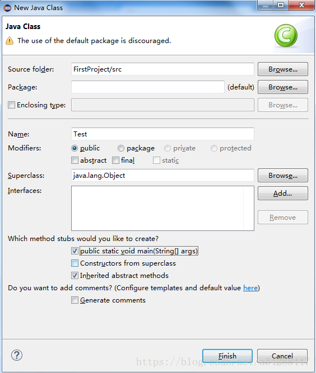316x373 pixels.
Task: Add an interface with Add button
Action: (x=283, y=193)
